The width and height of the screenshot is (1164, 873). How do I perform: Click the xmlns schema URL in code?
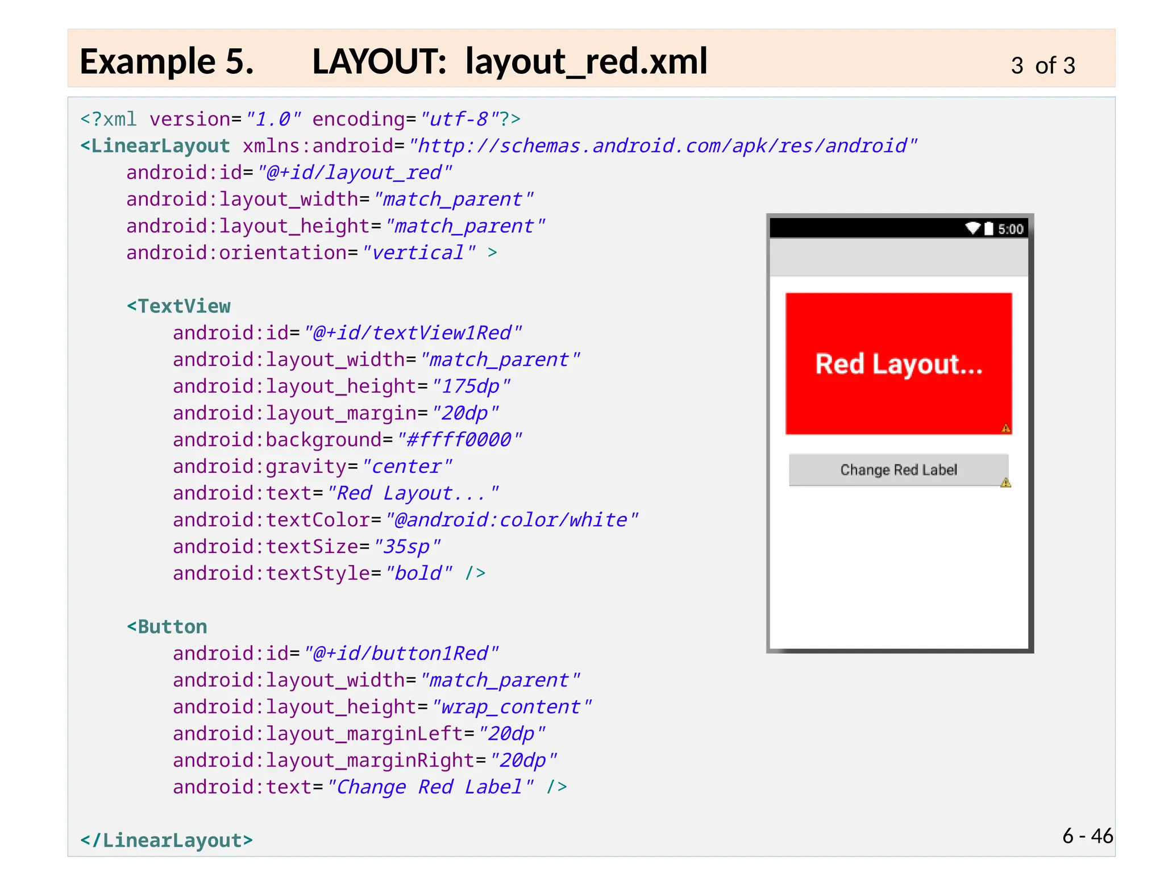tap(663, 146)
